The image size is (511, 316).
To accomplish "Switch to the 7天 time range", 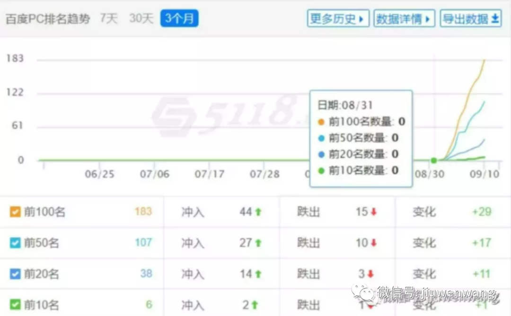I will coord(108,18).
